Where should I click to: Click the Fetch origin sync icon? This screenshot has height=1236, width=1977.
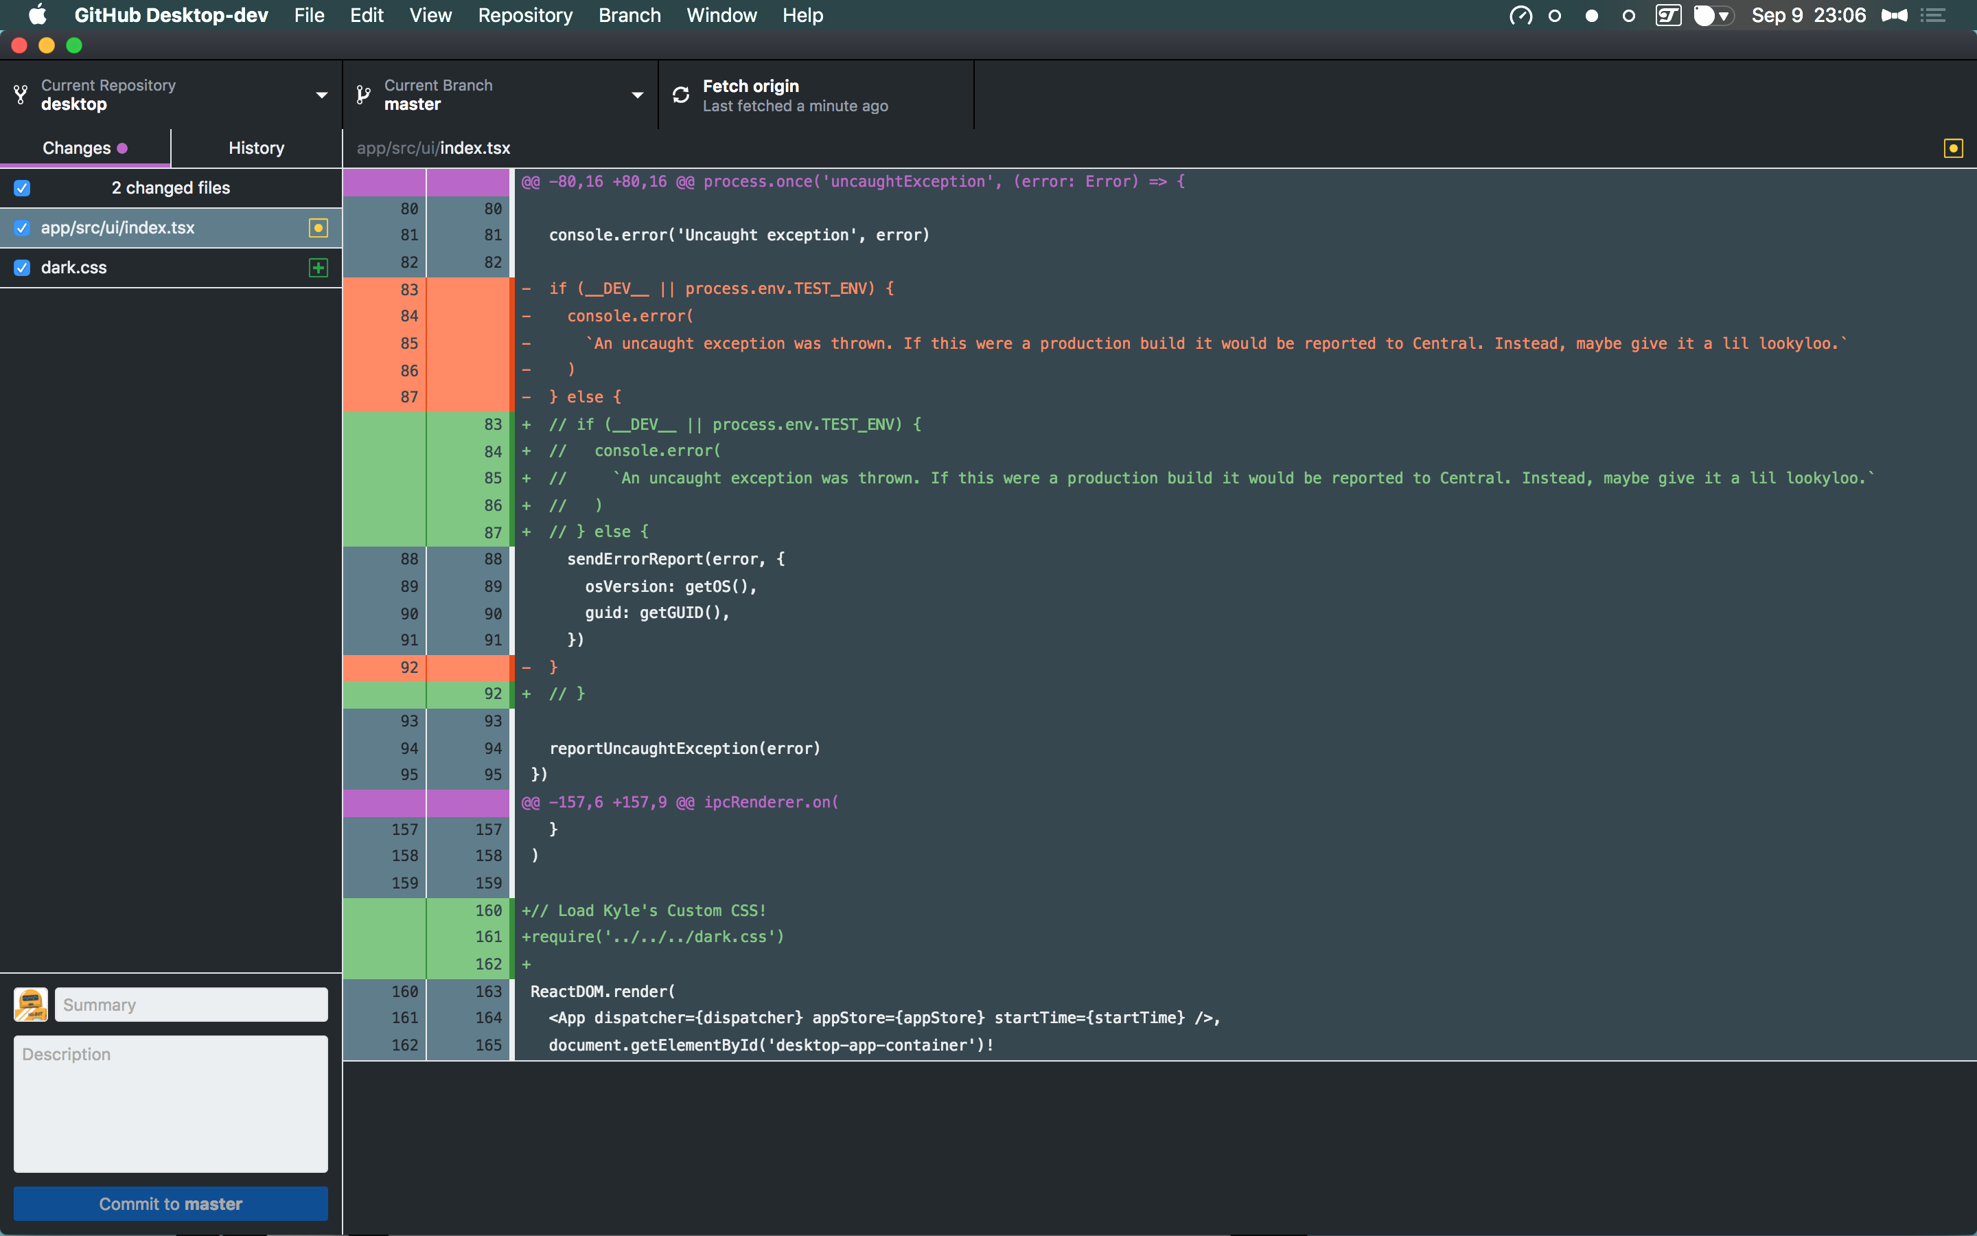[x=682, y=95]
